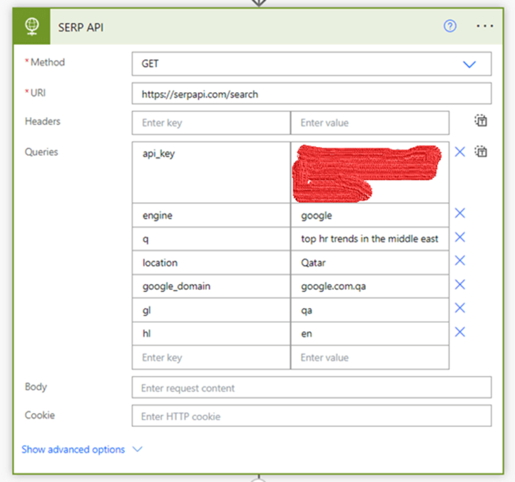Delete the api_key query row
Screen dimensions: 515x482
[x=460, y=152]
